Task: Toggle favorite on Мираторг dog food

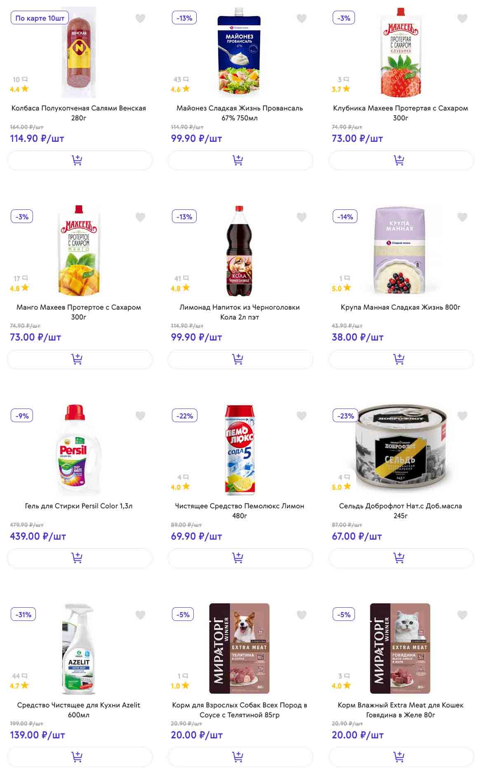Action: [x=301, y=615]
